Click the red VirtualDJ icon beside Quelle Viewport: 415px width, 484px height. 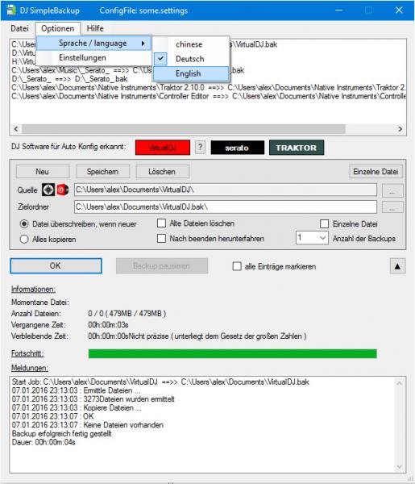[x=63, y=190]
